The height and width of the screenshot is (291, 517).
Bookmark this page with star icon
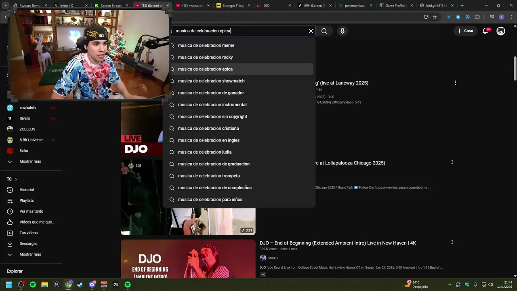435,17
